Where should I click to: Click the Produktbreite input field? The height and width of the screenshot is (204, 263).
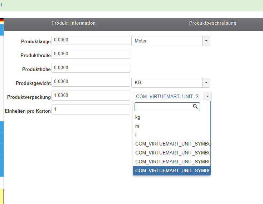coord(91,54)
